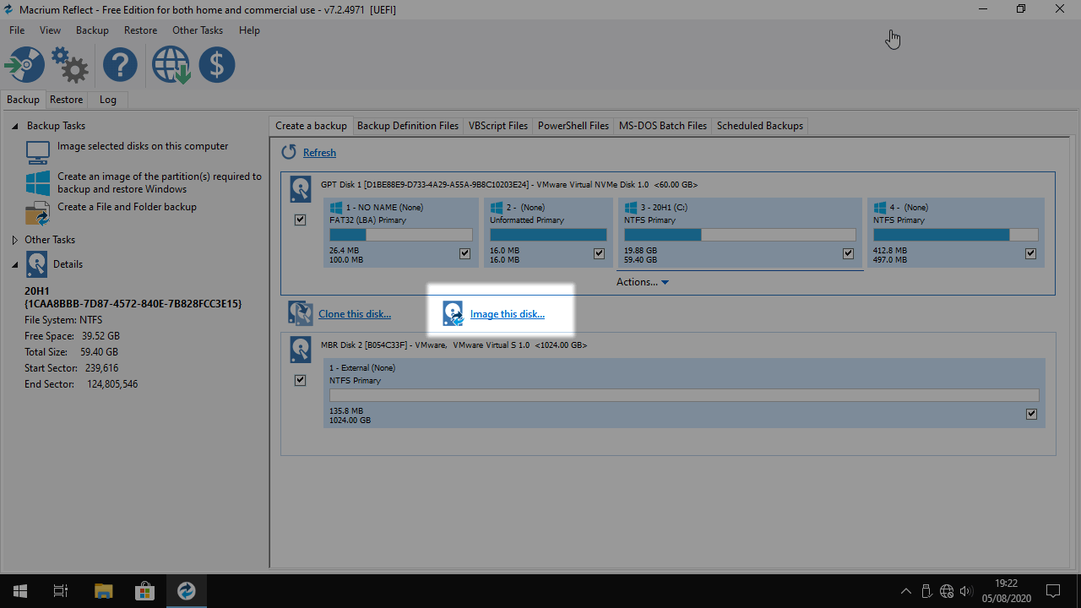Toggle the GPT Disk 1 checkbox
Screen dimensions: 1081x608
pyautogui.click(x=300, y=220)
